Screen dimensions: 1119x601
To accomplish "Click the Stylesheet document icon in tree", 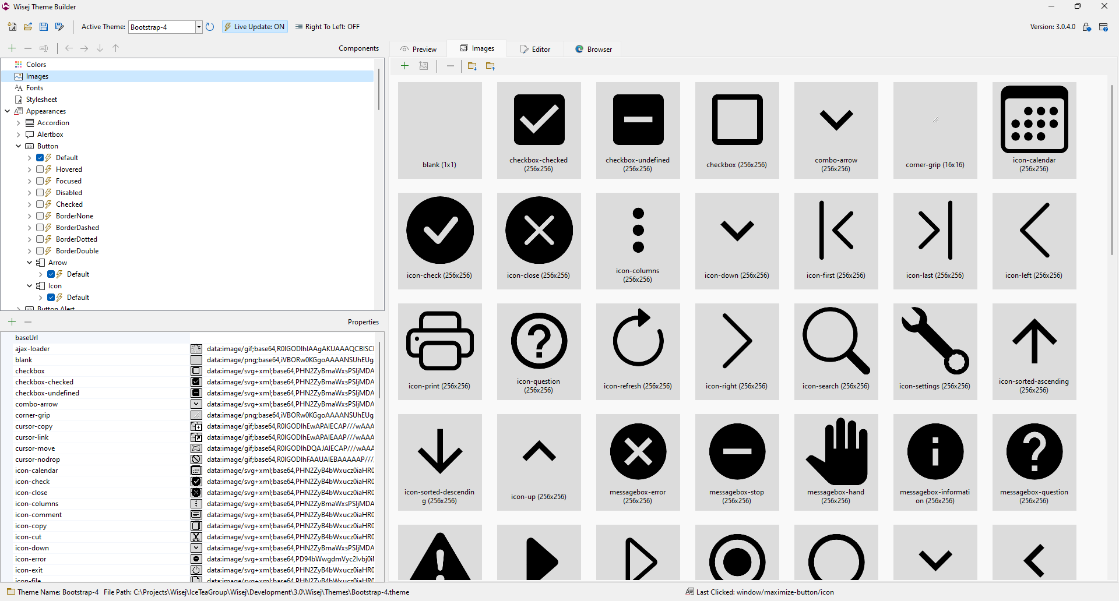I will pyautogui.click(x=19, y=100).
